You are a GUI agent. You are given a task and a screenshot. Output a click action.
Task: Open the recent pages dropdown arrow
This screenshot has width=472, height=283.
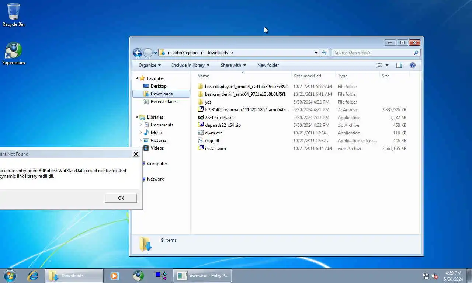click(155, 53)
